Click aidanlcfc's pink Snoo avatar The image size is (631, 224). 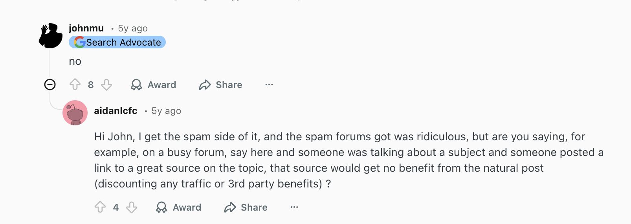pyautogui.click(x=75, y=113)
